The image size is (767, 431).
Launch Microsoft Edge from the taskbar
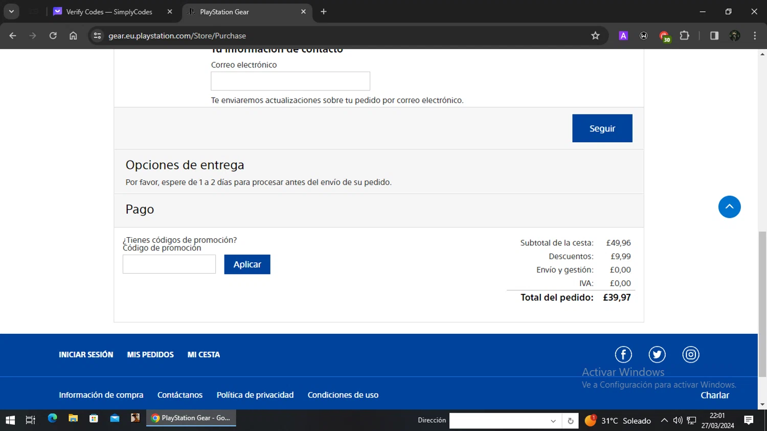click(x=52, y=419)
